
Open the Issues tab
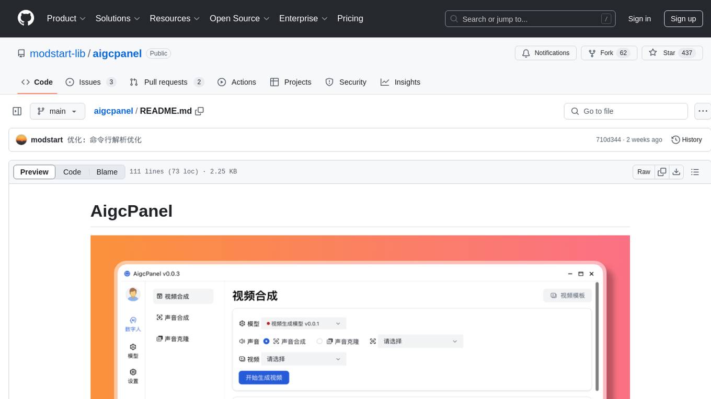90,82
